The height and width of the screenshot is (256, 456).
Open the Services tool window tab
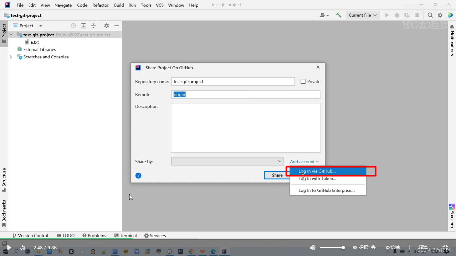[x=155, y=235]
